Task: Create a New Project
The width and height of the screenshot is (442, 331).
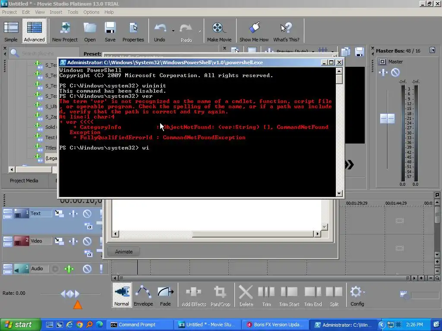Action: pyautogui.click(x=65, y=31)
